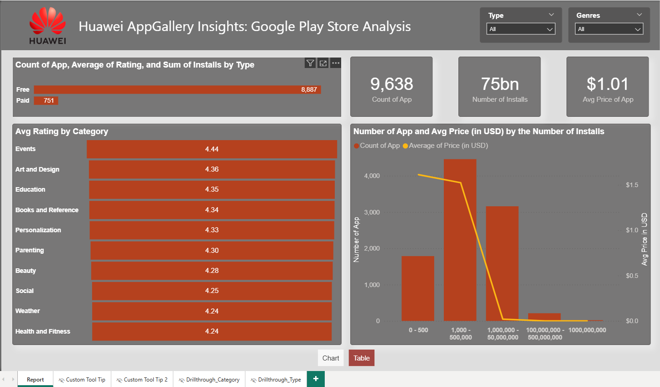Add a new page with plus button

(316, 379)
